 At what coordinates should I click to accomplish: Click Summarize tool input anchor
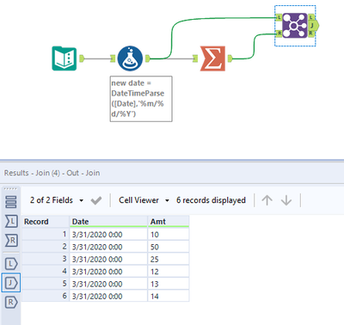tap(195, 58)
